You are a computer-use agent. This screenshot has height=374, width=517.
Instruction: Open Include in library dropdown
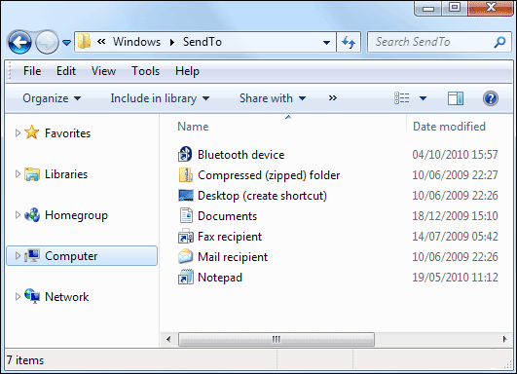coord(160,98)
